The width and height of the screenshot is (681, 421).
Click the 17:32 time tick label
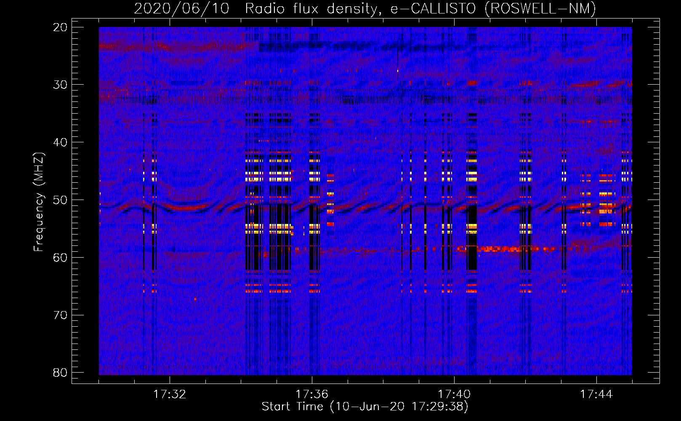(x=170, y=394)
